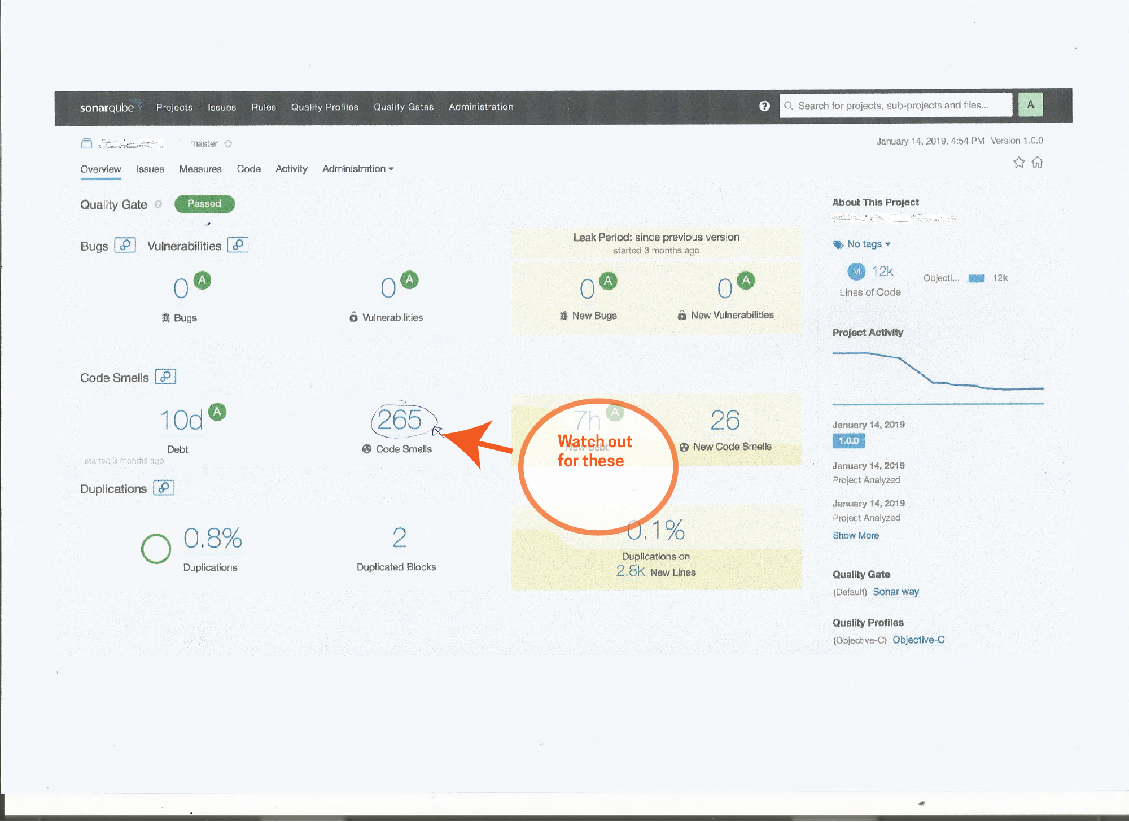1129x822 pixels.
Task: Open Issues in the top navigation bar
Action: pyautogui.click(x=222, y=107)
